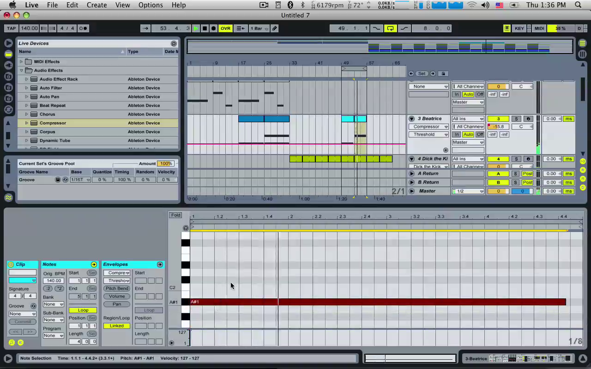The width and height of the screenshot is (591, 369).
Task: Show browser toggle arrow icon
Action: pos(8,43)
